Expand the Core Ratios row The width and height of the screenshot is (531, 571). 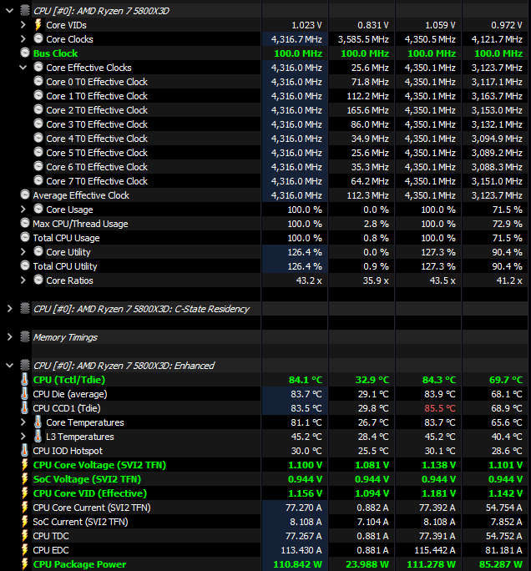coord(23,280)
